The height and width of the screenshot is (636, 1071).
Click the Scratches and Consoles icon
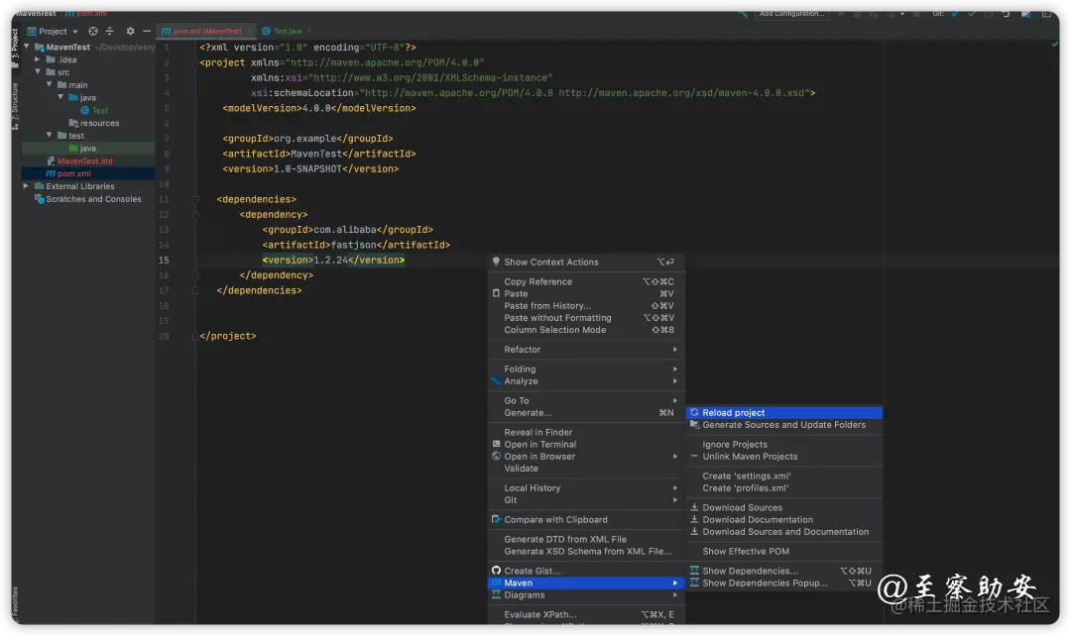39,199
